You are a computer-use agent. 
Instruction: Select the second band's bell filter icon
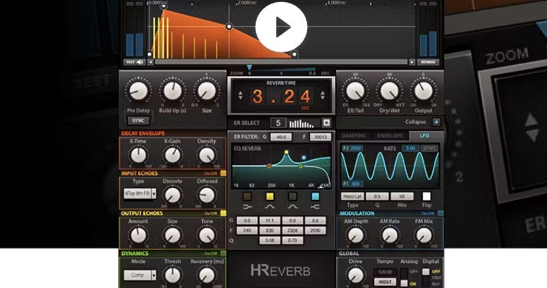pyautogui.click(x=270, y=207)
